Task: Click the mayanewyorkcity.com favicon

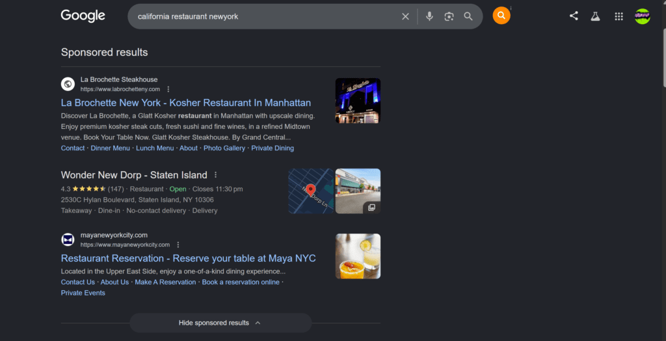Action: [68, 239]
